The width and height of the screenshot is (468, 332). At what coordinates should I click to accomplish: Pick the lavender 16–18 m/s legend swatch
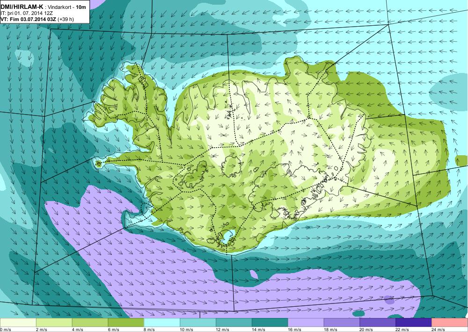pyautogui.click(x=306, y=323)
